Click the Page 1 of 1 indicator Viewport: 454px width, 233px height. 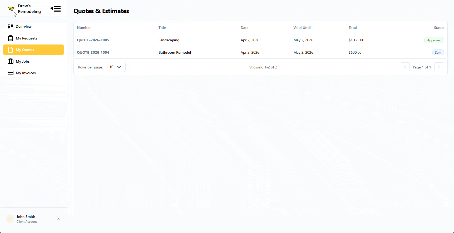coord(422,67)
